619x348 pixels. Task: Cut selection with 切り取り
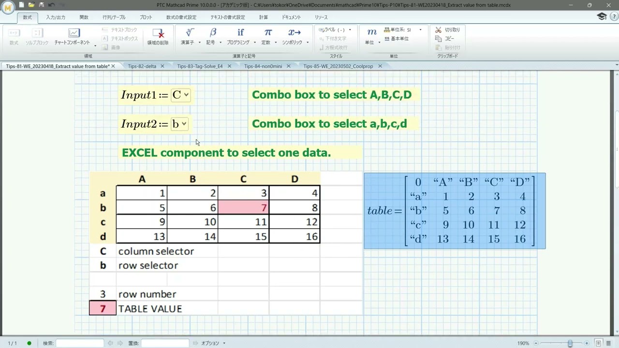click(x=448, y=29)
